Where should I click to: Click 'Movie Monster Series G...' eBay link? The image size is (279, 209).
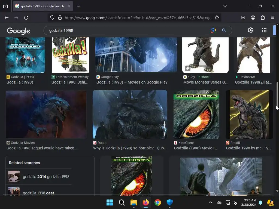205,82
